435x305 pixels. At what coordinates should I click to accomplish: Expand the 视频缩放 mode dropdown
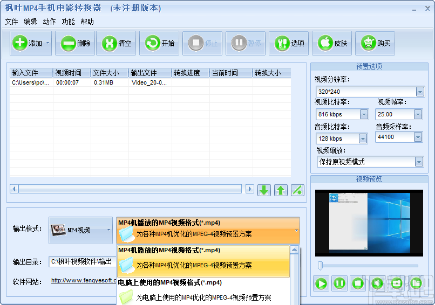(x=418, y=162)
